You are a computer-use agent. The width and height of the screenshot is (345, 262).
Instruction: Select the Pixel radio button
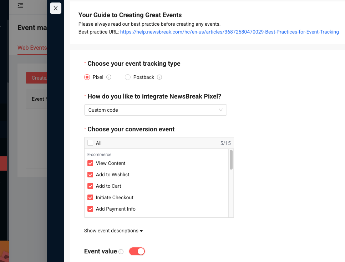click(x=87, y=77)
